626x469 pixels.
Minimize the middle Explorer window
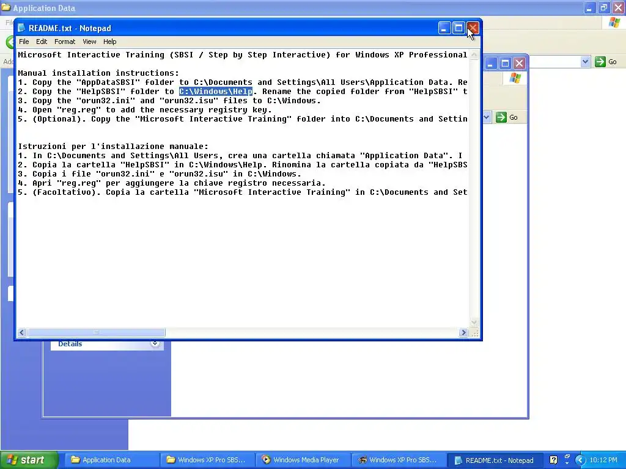click(491, 63)
